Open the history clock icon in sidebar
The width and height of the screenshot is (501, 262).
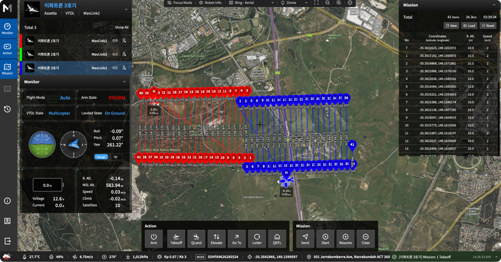point(7,109)
